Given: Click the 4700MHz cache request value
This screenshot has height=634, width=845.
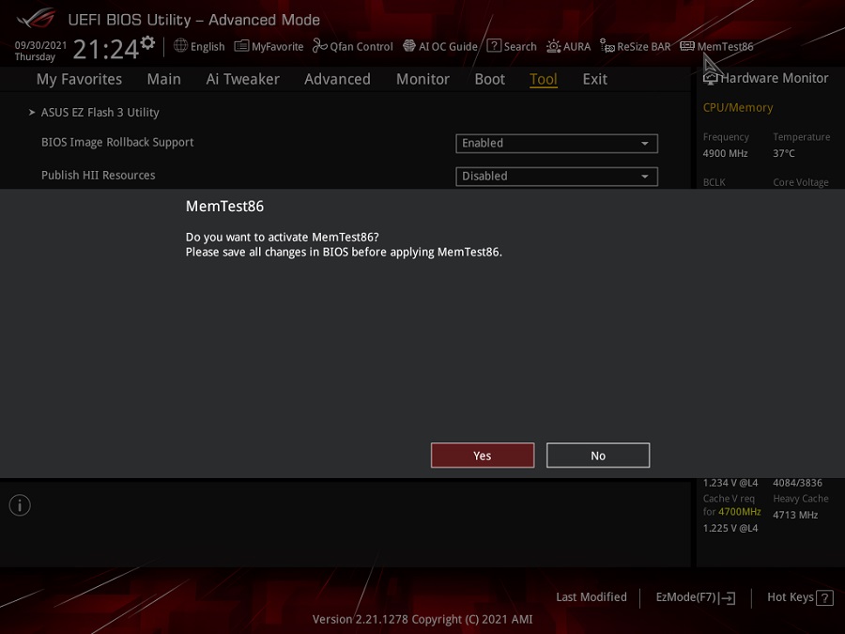Looking at the screenshot, I should point(740,512).
